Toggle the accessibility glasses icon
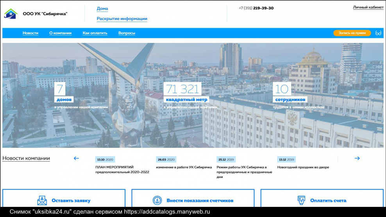Image resolution: width=386 pixels, height=217 pixels. pyautogui.click(x=378, y=33)
